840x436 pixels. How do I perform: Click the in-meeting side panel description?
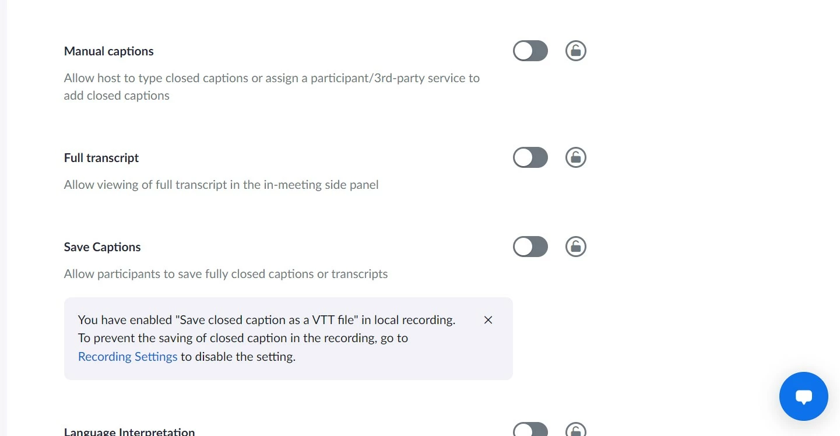point(222,185)
